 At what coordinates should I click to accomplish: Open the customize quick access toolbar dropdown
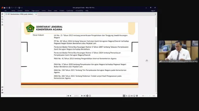(x=22, y=8)
